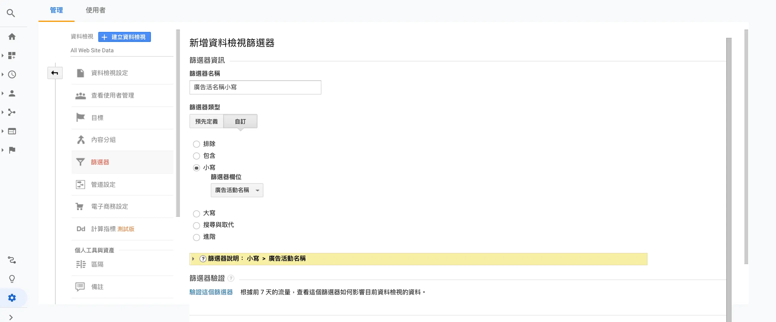The image size is (776, 322).
Task: Click the 資料檢視設定 document icon
Action: (x=81, y=73)
